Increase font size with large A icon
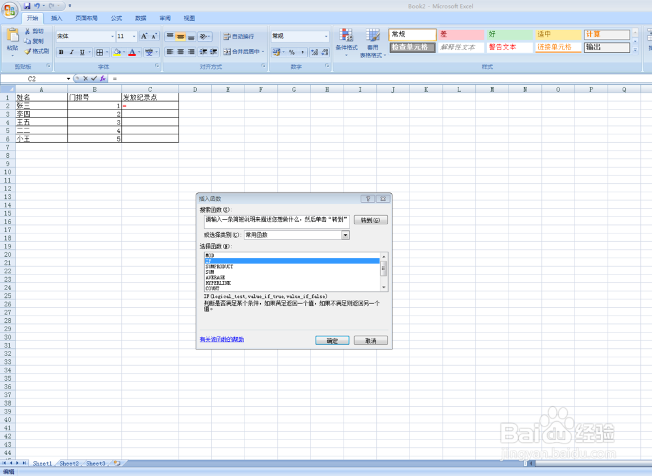The width and height of the screenshot is (652, 476). (x=144, y=36)
